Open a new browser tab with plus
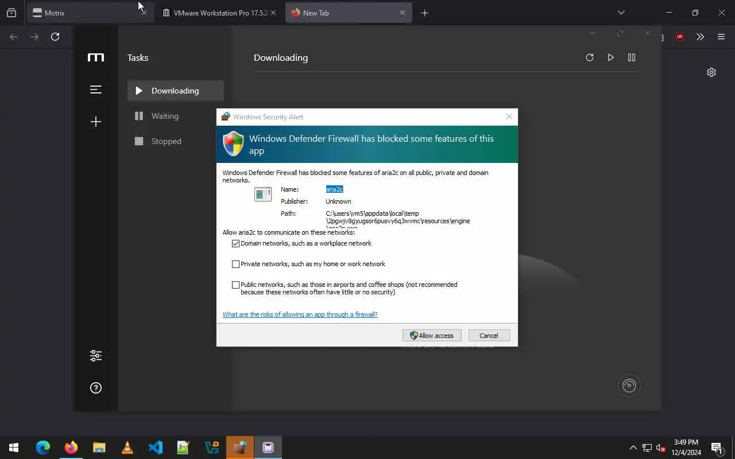The width and height of the screenshot is (735, 459). (425, 13)
